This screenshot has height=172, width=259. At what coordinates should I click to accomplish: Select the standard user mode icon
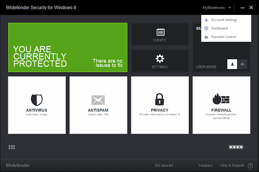pos(232,64)
